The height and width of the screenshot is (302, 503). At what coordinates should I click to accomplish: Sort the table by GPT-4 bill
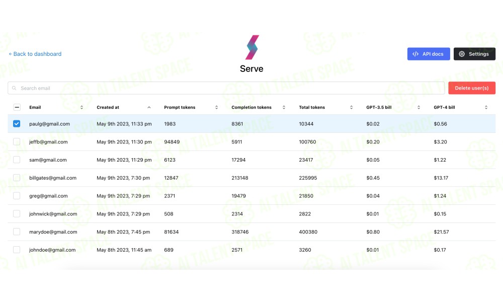[486, 107]
